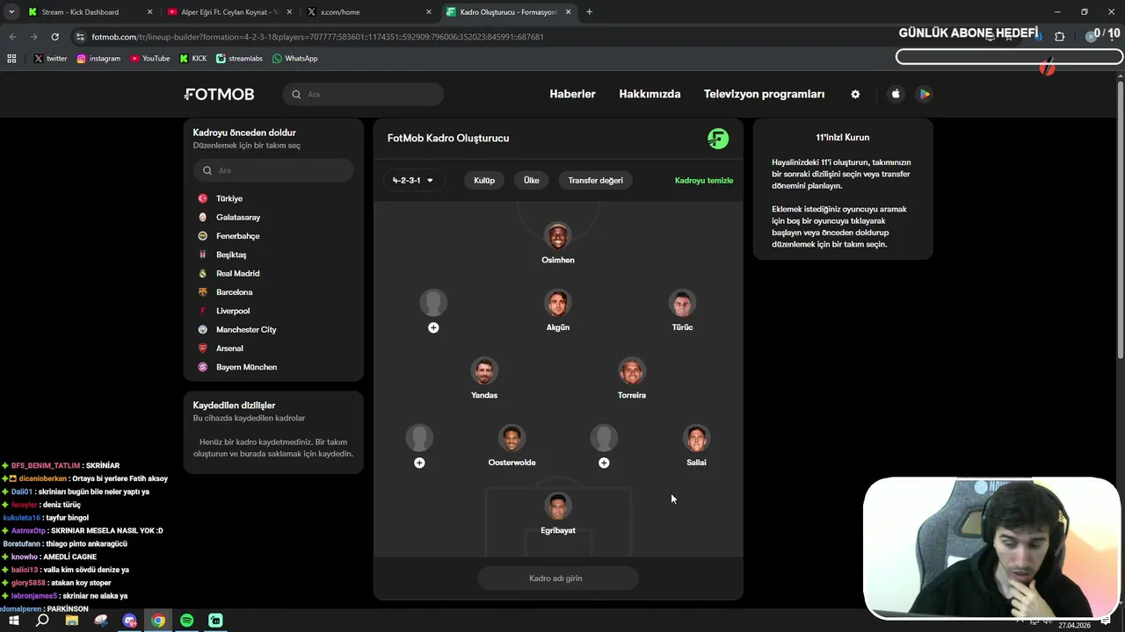Open the YouTube bookmark
This screenshot has height=632, width=1125.
pos(149,59)
